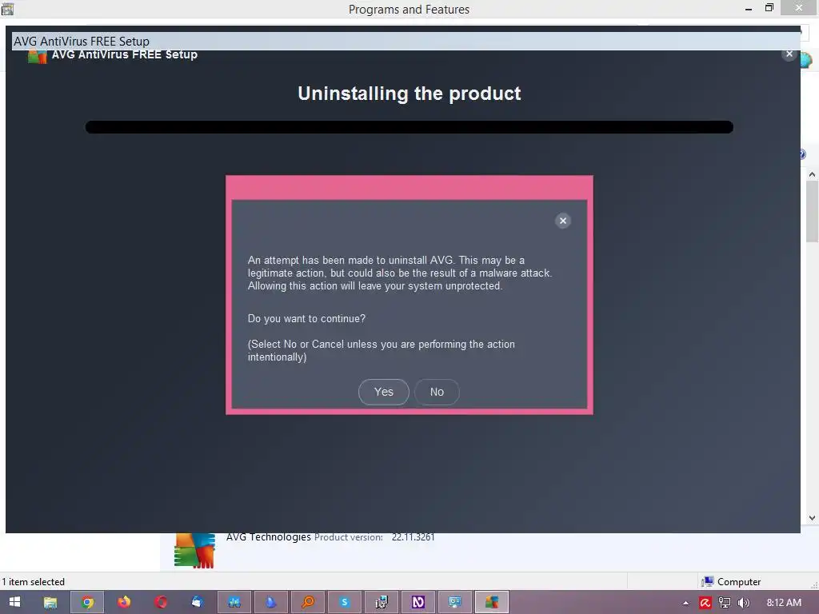This screenshot has height=614, width=819.
Task: Launch Firefox from the taskbar
Action: click(124, 602)
